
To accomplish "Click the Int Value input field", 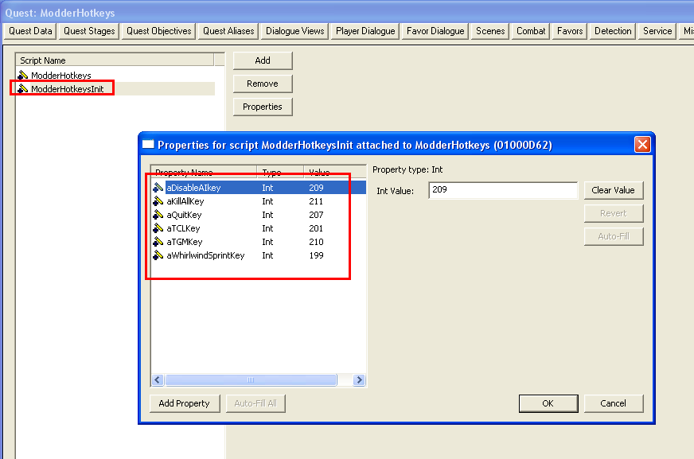I will 503,190.
